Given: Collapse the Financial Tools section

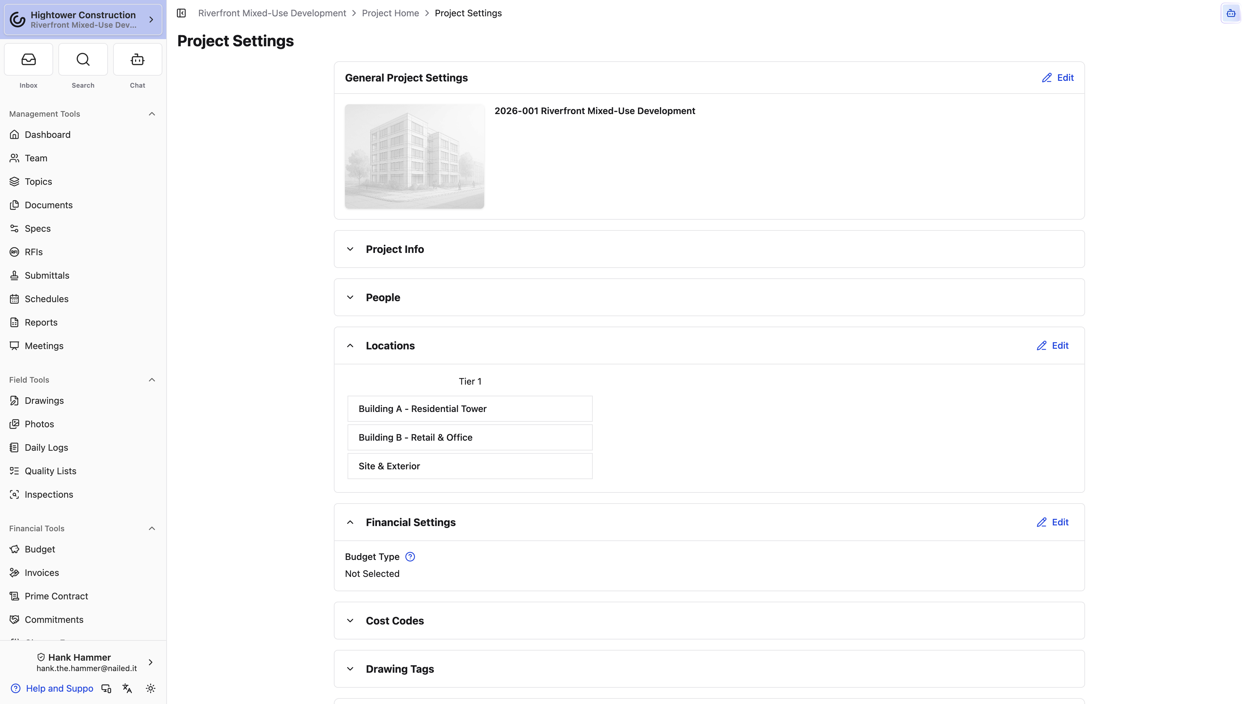Looking at the screenshot, I should click(152, 529).
